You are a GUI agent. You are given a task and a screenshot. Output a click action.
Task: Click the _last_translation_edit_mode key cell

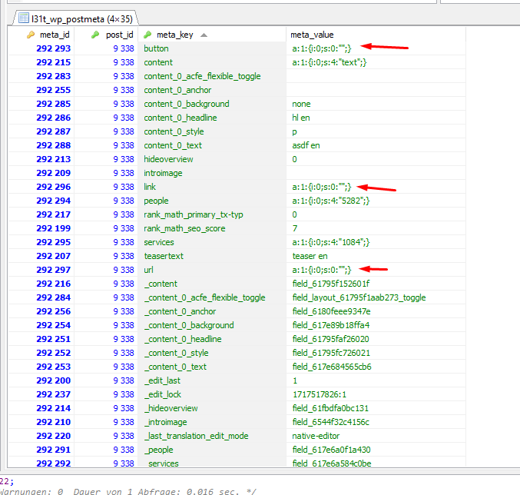(212, 436)
